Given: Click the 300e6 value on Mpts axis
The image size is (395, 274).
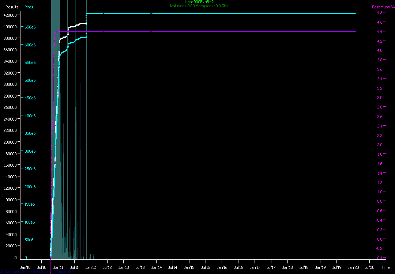Looking at the screenshot, I should (x=30, y=151).
